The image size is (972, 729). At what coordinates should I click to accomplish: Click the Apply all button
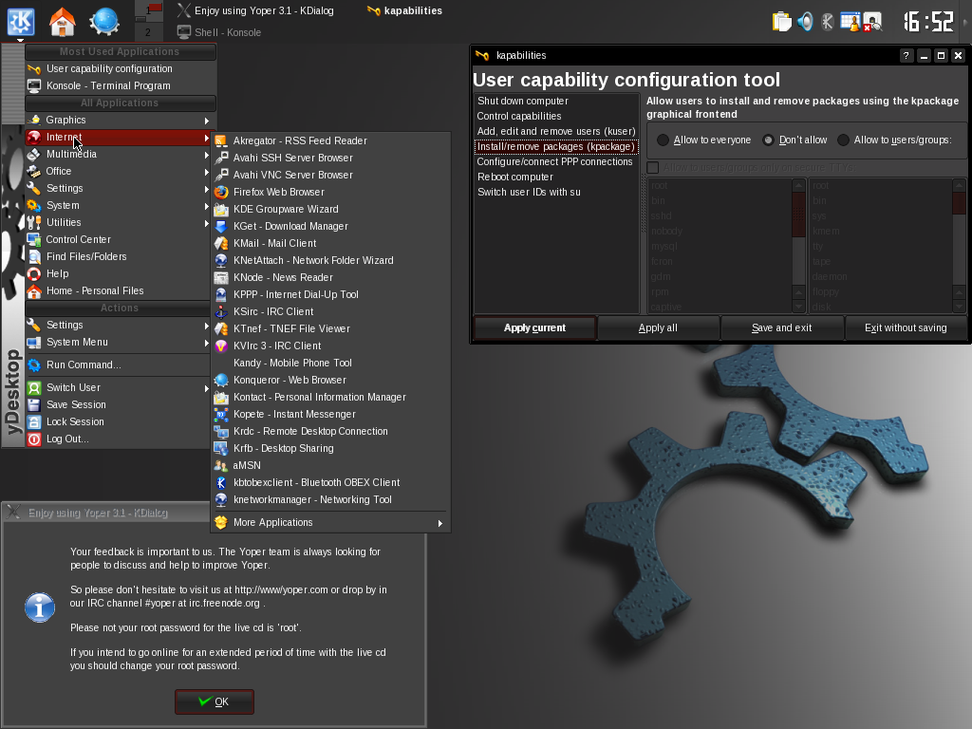(658, 327)
